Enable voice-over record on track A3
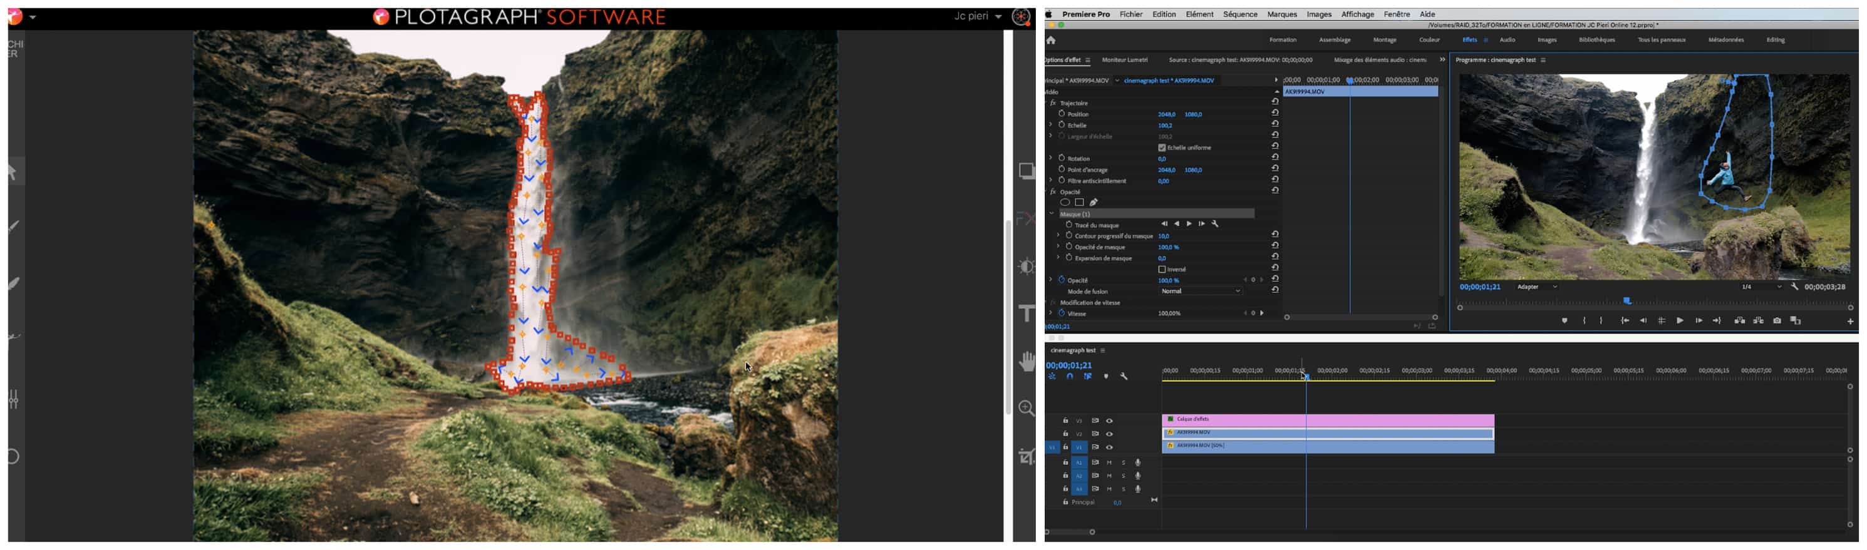1867x550 pixels. (x=1138, y=489)
